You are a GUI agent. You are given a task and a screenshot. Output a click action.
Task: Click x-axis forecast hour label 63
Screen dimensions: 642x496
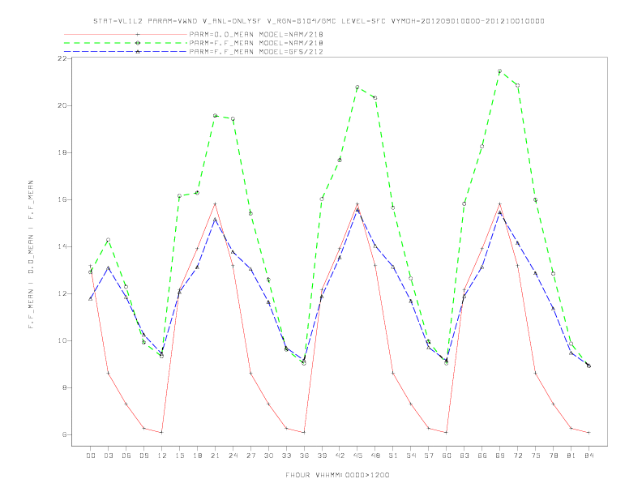[464, 455]
